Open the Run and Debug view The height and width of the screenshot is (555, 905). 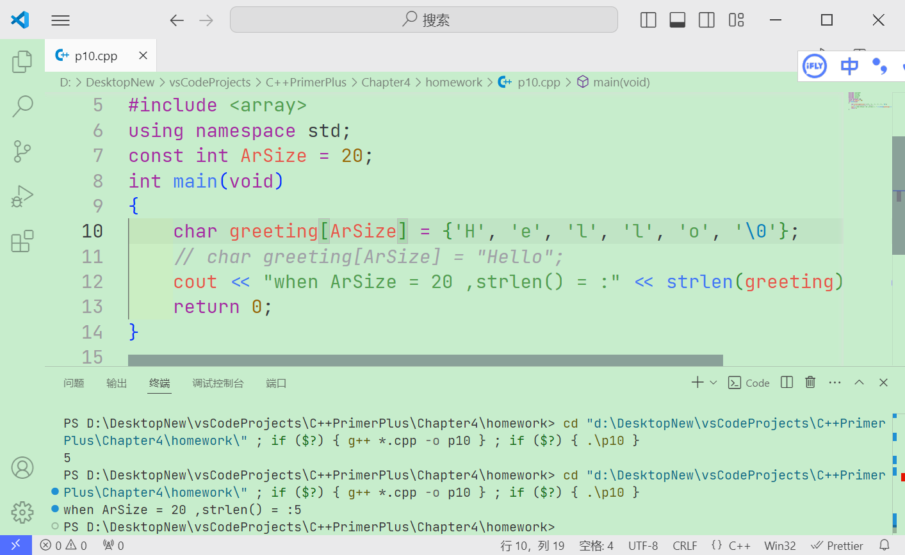coord(22,197)
